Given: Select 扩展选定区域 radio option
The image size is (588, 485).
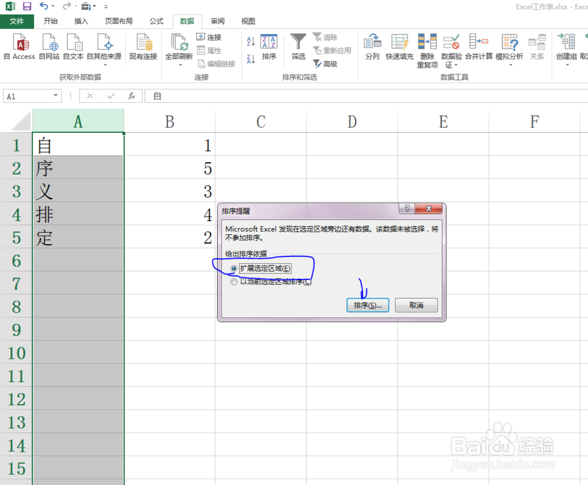Looking at the screenshot, I should 234,268.
